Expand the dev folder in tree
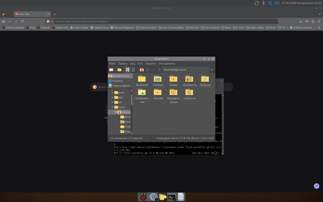The height and width of the screenshot is (202, 323). coord(113,97)
